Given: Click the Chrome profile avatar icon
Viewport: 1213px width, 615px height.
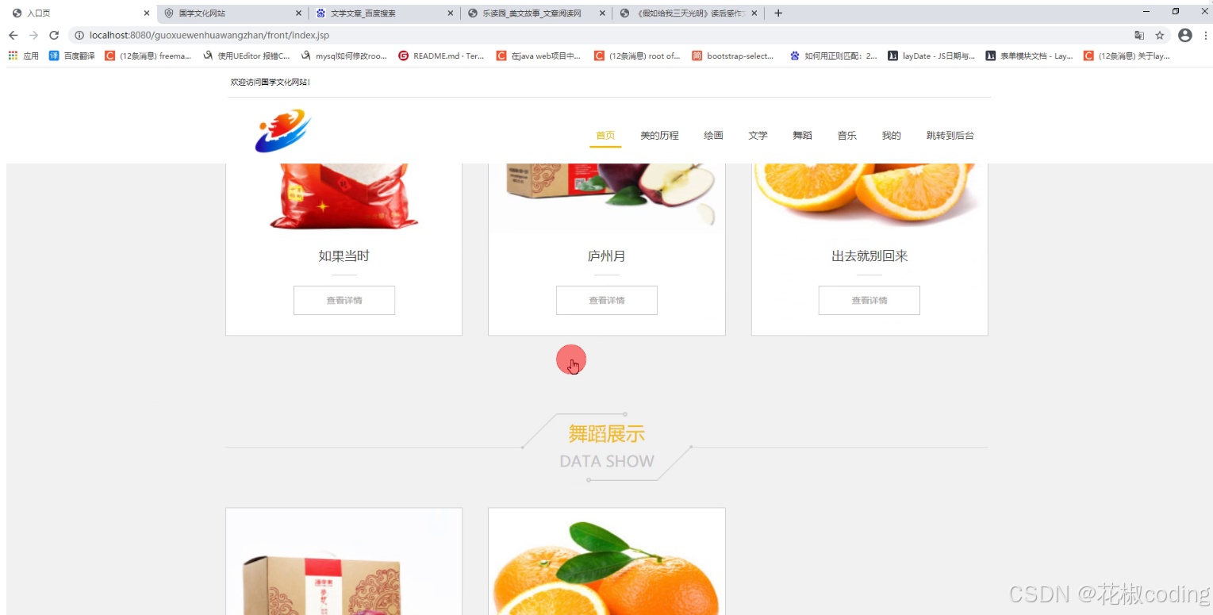Looking at the screenshot, I should pos(1185,35).
